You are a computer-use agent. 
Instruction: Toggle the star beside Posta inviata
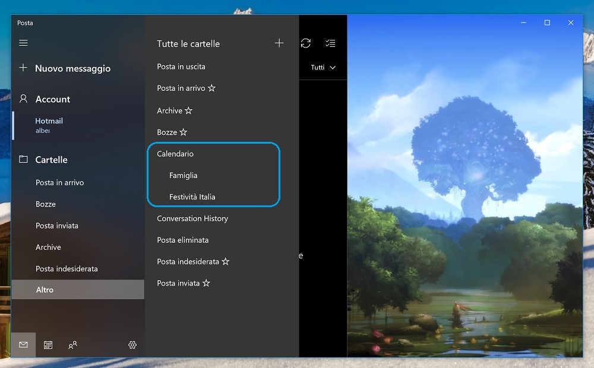tap(206, 283)
